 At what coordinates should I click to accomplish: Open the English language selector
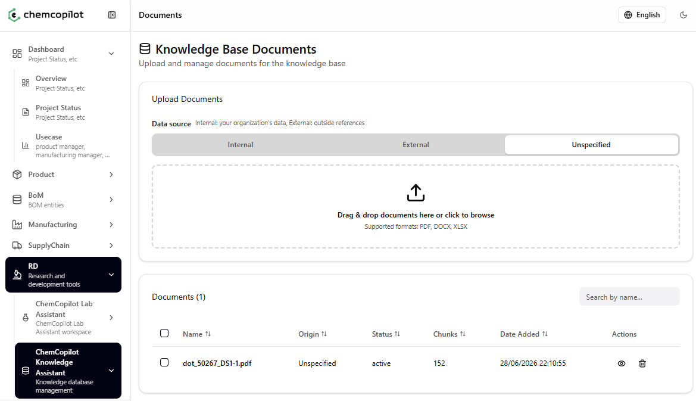(642, 15)
